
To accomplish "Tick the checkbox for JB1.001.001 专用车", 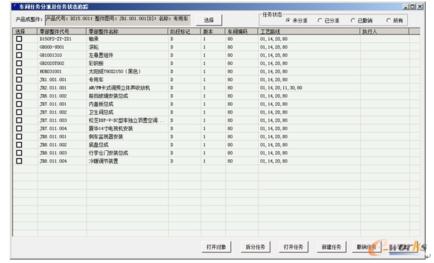I will pyautogui.click(x=19, y=80).
